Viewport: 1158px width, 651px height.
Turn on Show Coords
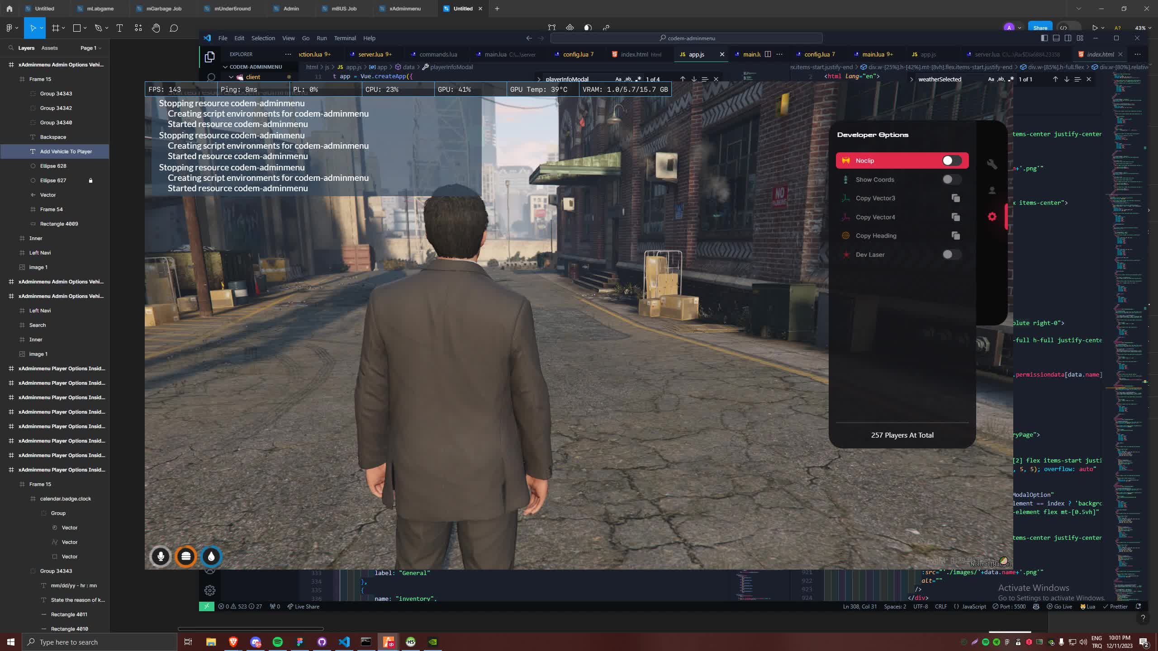tap(952, 179)
